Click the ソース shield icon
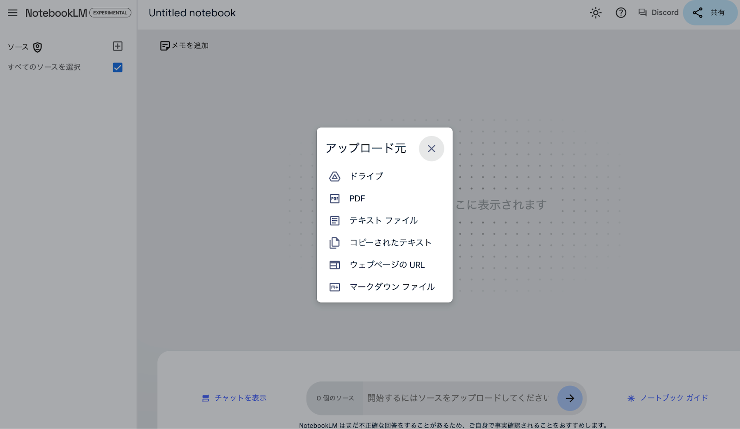 coord(37,47)
